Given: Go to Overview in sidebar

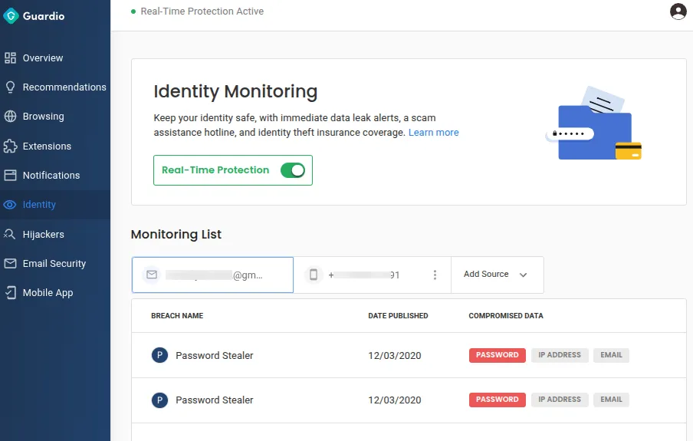Looking at the screenshot, I should point(43,58).
